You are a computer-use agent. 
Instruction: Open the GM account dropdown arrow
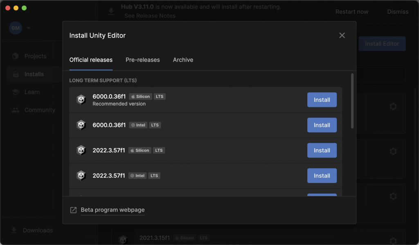tap(29, 28)
